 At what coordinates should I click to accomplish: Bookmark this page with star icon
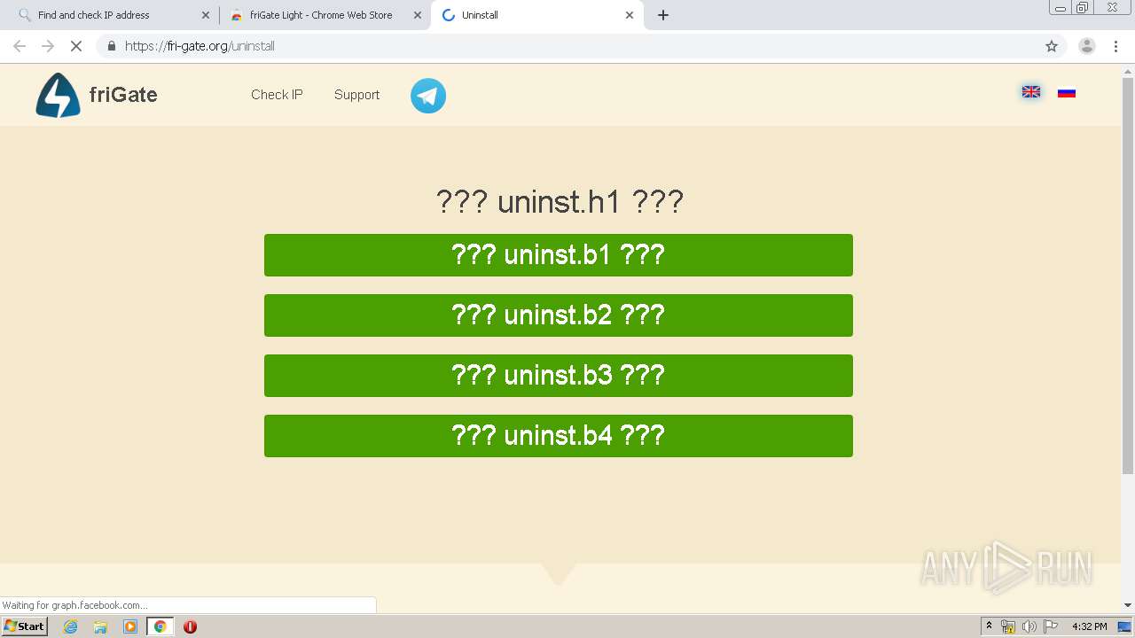[1052, 46]
